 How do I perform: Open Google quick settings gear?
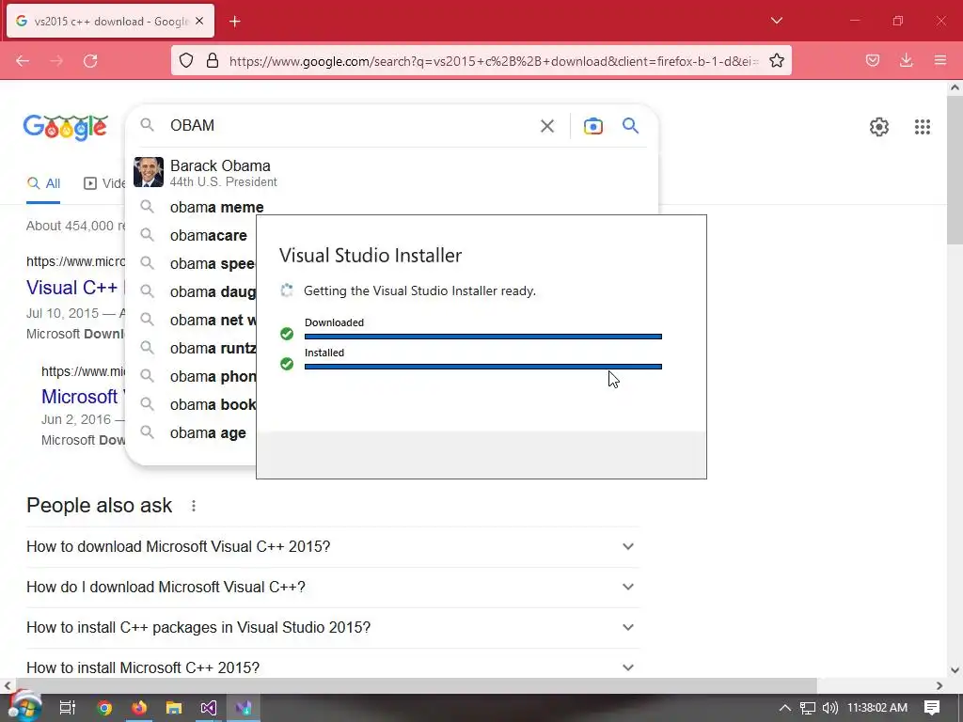(879, 127)
